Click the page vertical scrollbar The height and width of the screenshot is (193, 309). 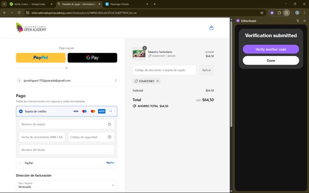[x=231, y=73]
